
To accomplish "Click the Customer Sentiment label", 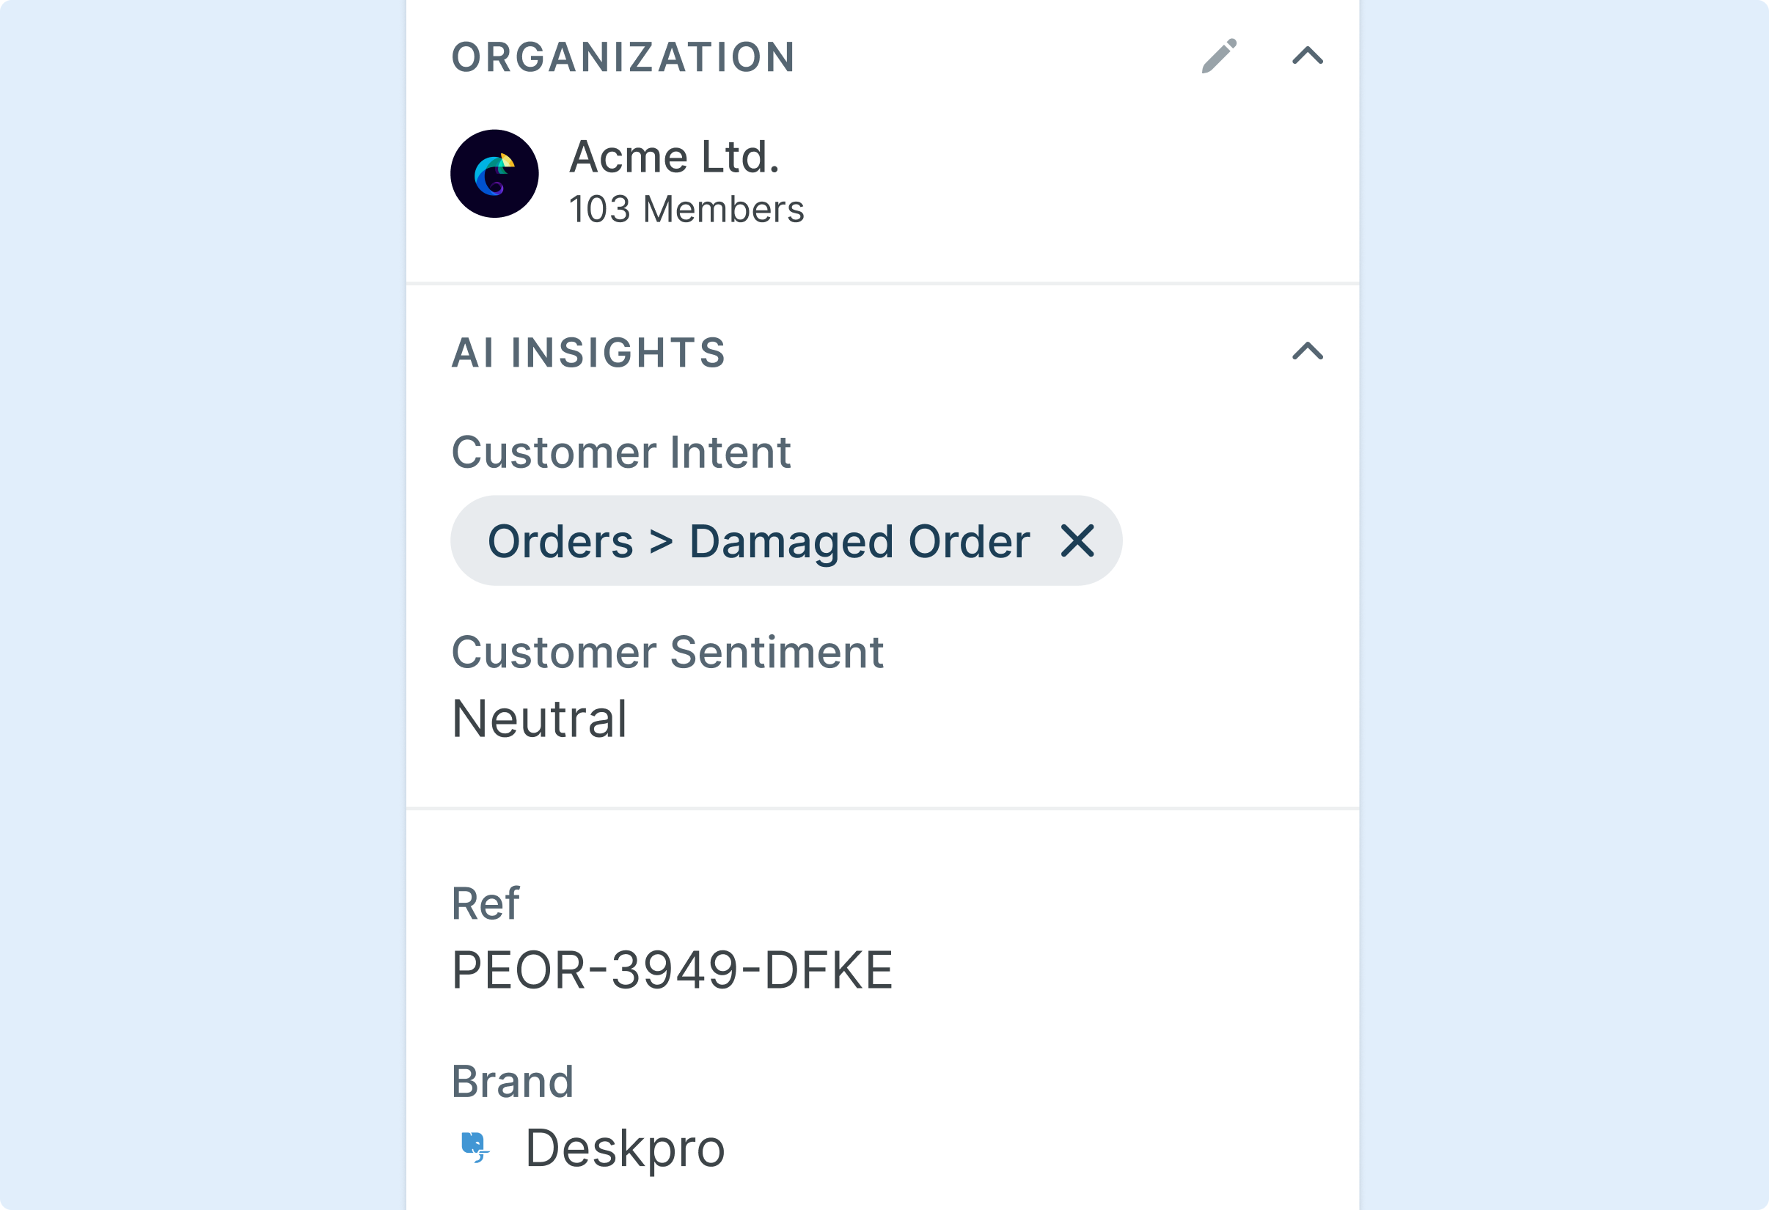I will click(667, 652).
